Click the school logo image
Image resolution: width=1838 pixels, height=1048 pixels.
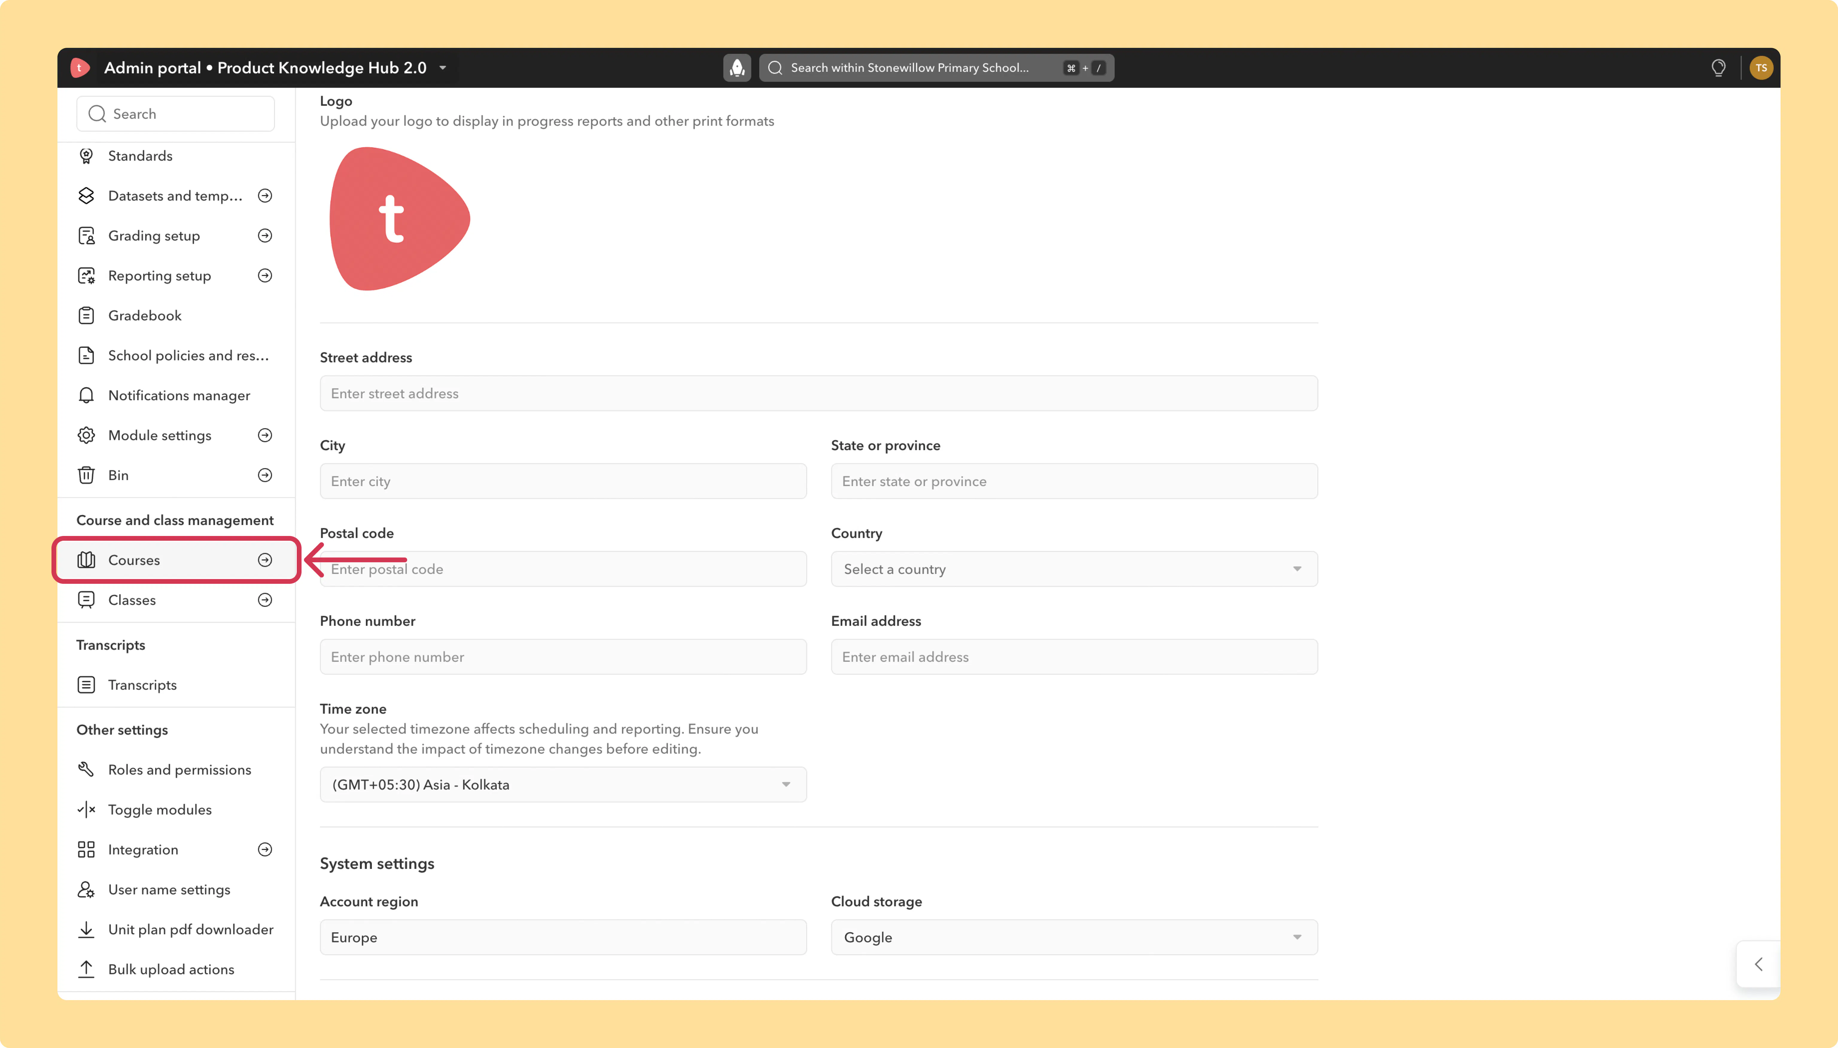click(x=400, y=219)
